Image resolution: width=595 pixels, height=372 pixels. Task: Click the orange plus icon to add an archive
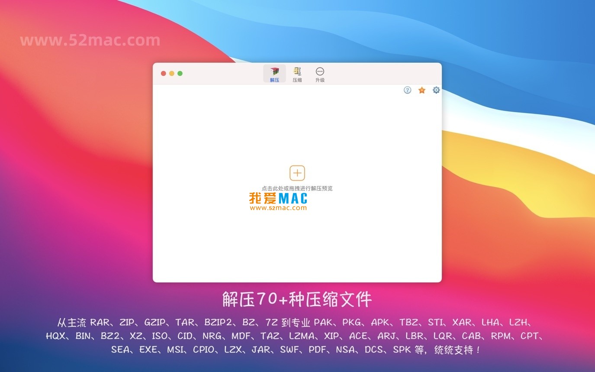(297, 173)
